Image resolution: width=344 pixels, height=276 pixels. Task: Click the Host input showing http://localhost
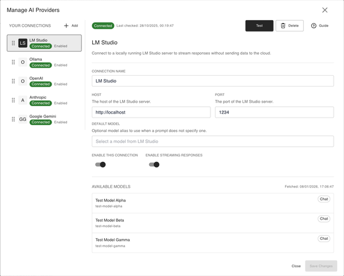pyautogui.click(x=151, y=112)
